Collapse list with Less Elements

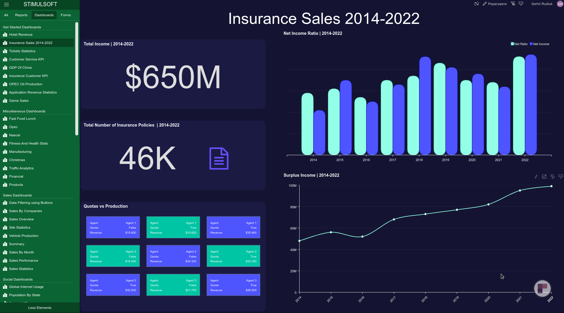click(40, 308)
